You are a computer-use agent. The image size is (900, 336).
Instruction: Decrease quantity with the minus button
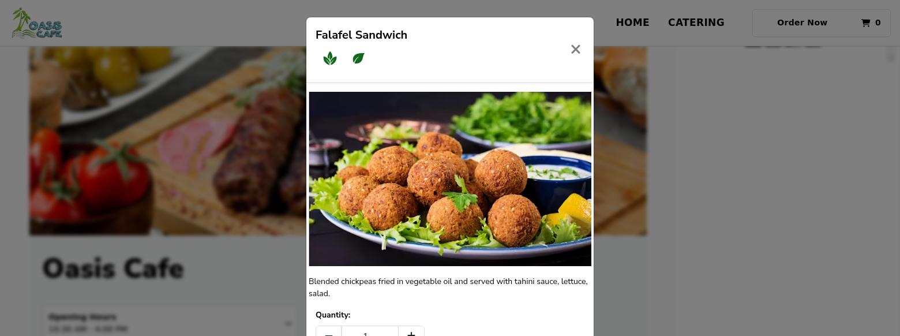pyautogui.click(x=329, y=331)
